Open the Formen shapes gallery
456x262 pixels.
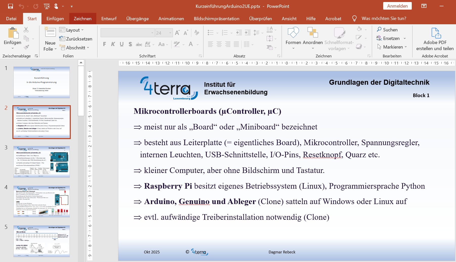click(293, 33)
